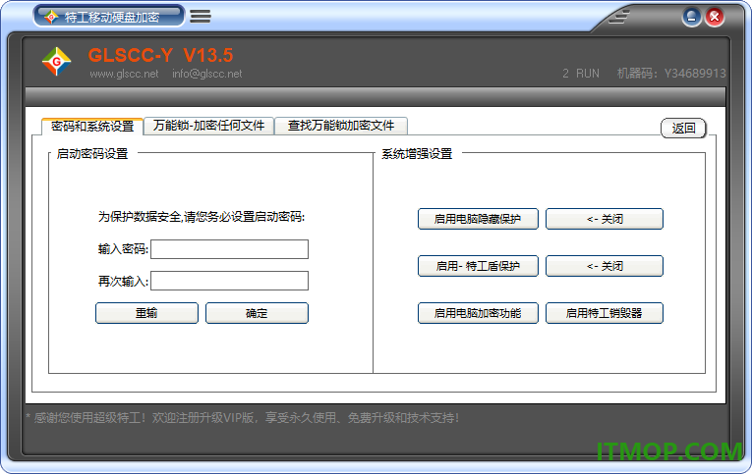Click the small icon in the title label
752x474 pixels.
click(51, 18)
